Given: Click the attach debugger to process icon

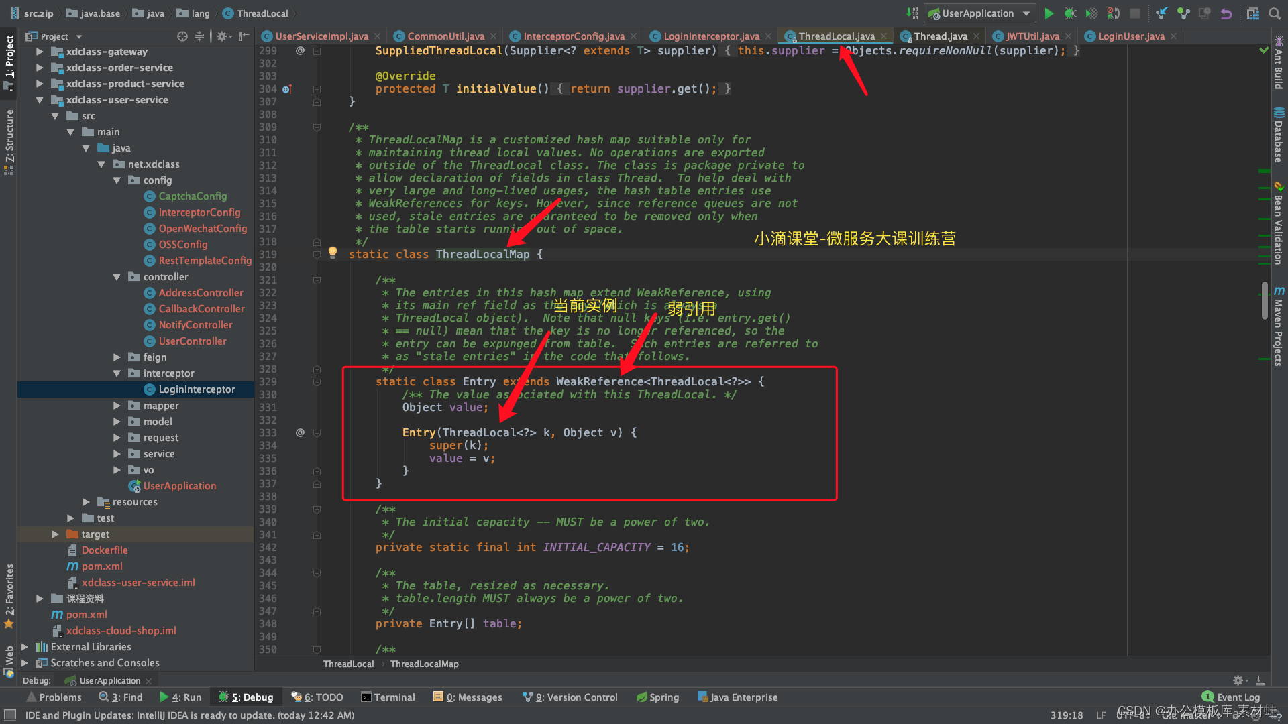Looking at the screenshot, I should click(x=1114, y=13).
